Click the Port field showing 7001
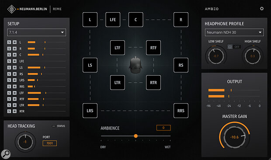The width and height of the screenshot is (271, 160). (x=49, y=143)
